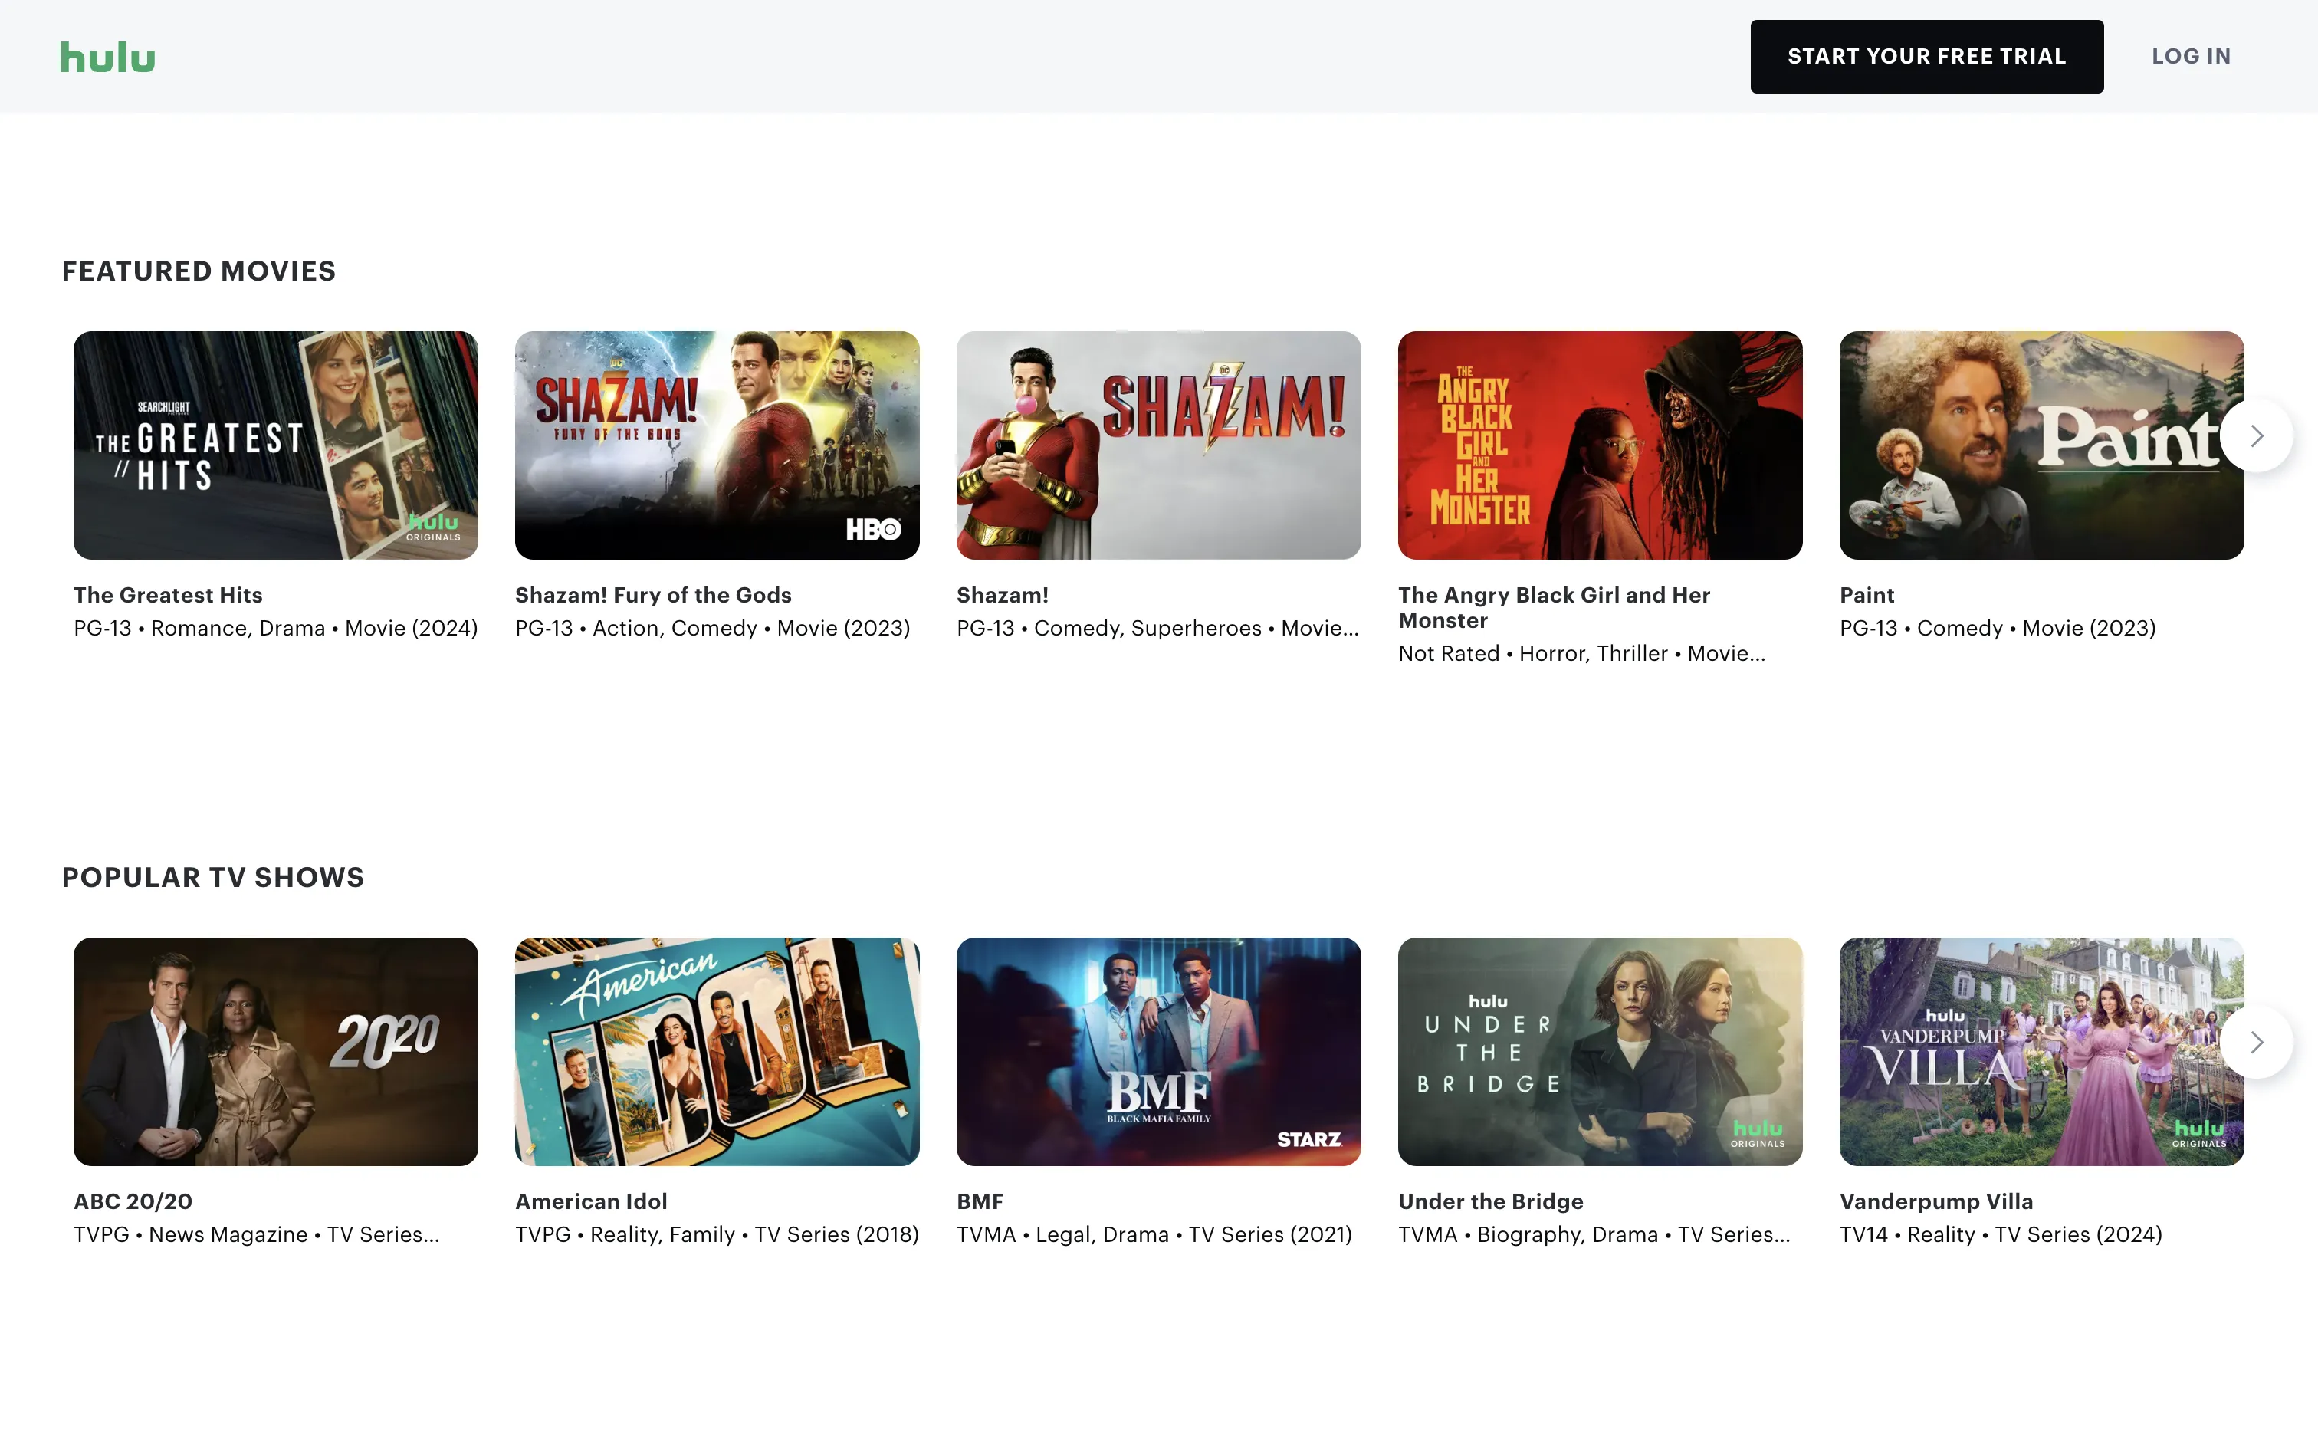The height and width of the screenshot is (1449, 2318).
Task: Open American Idol show poster
Action: [x=717, y=1051]
